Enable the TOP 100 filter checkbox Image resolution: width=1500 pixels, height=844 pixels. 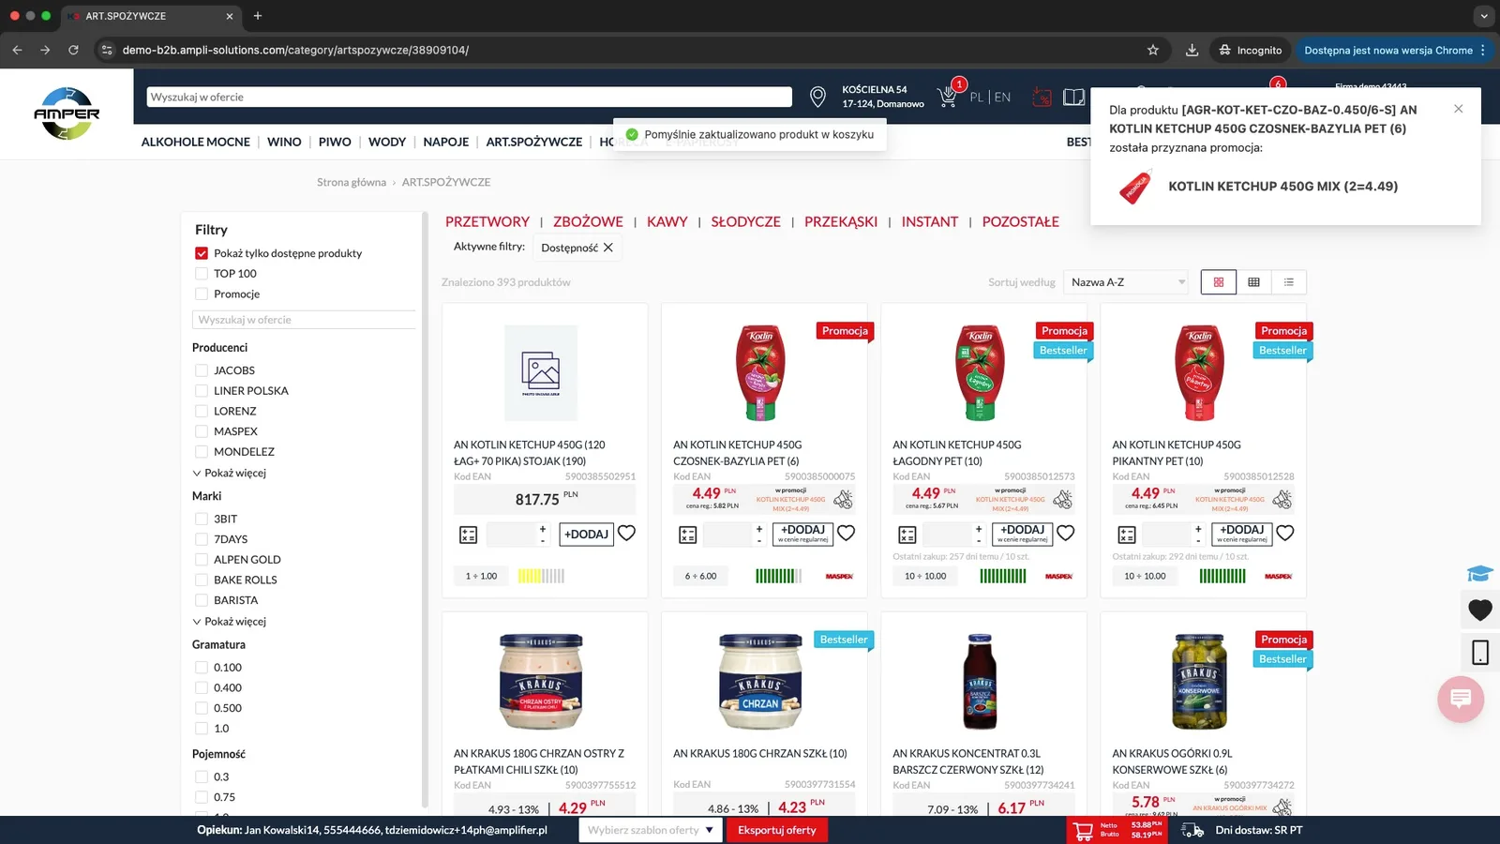(202, 274)
